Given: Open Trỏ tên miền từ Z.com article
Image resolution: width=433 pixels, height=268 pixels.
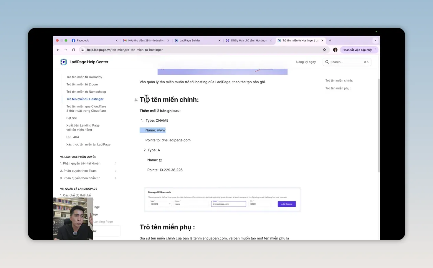Looking at the screenshot, I should [x=82, y=85].
